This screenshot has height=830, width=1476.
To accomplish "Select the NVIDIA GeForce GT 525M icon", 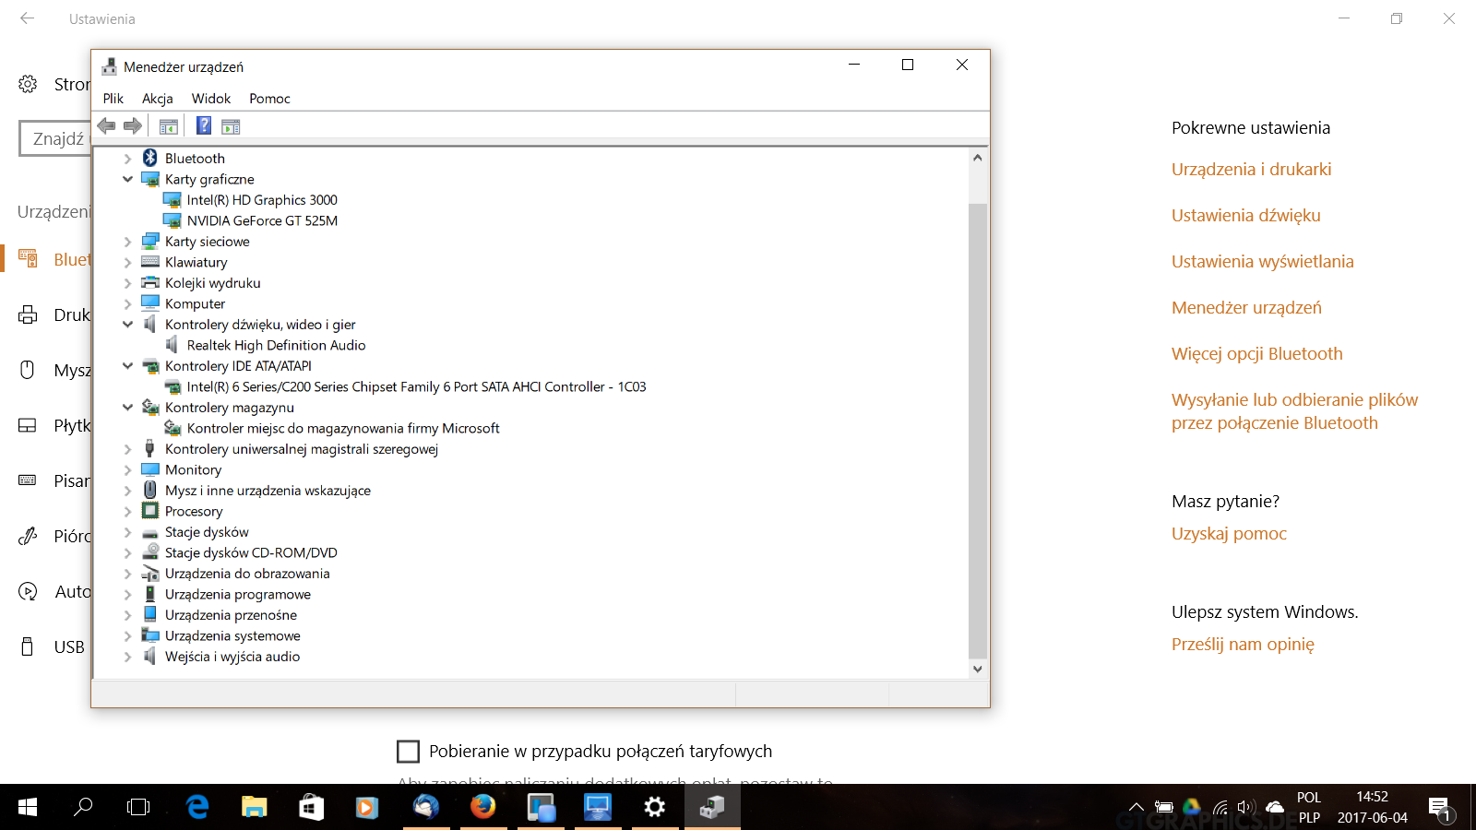I will pyautogui.click(x=172, y=220).
